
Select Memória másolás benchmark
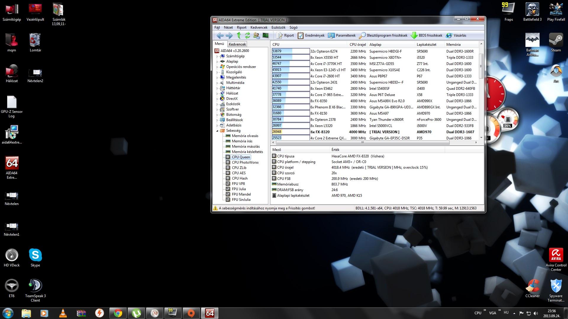click(x=246, y=147)
